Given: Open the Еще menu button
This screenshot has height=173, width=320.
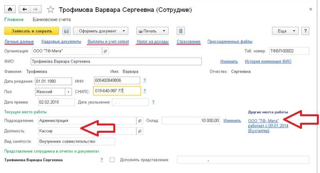Looking at the screenshot, I should [285, 31].
